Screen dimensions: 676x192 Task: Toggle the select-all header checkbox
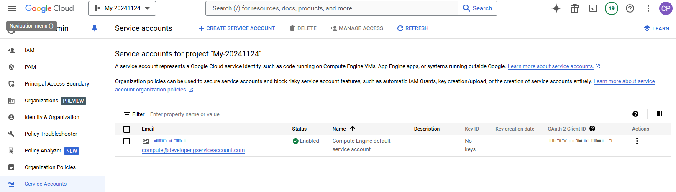[x=127, y=129]
